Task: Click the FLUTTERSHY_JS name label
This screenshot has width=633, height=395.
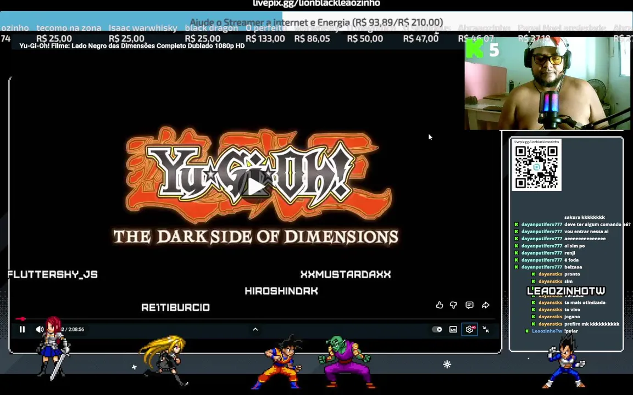Action: pos(53,274)
